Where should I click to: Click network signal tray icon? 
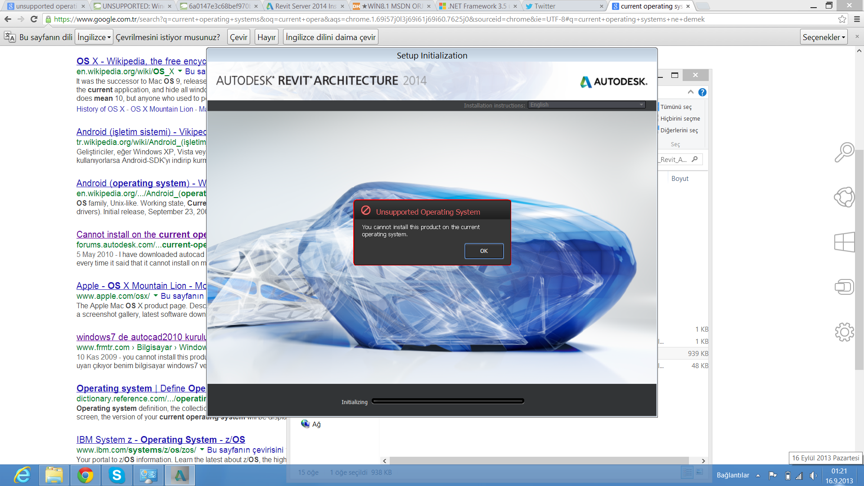800,476
